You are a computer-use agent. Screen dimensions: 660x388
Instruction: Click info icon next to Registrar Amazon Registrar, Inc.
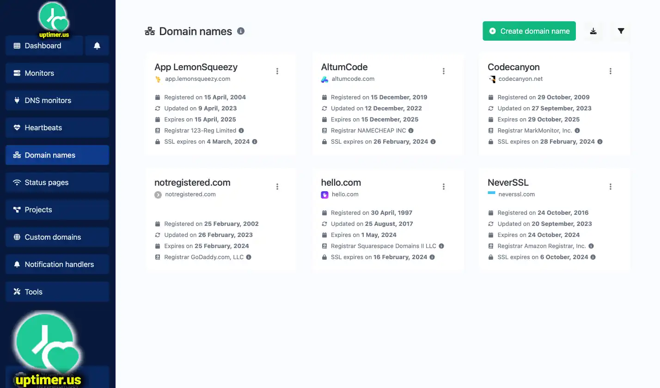[x=591, y=246]
